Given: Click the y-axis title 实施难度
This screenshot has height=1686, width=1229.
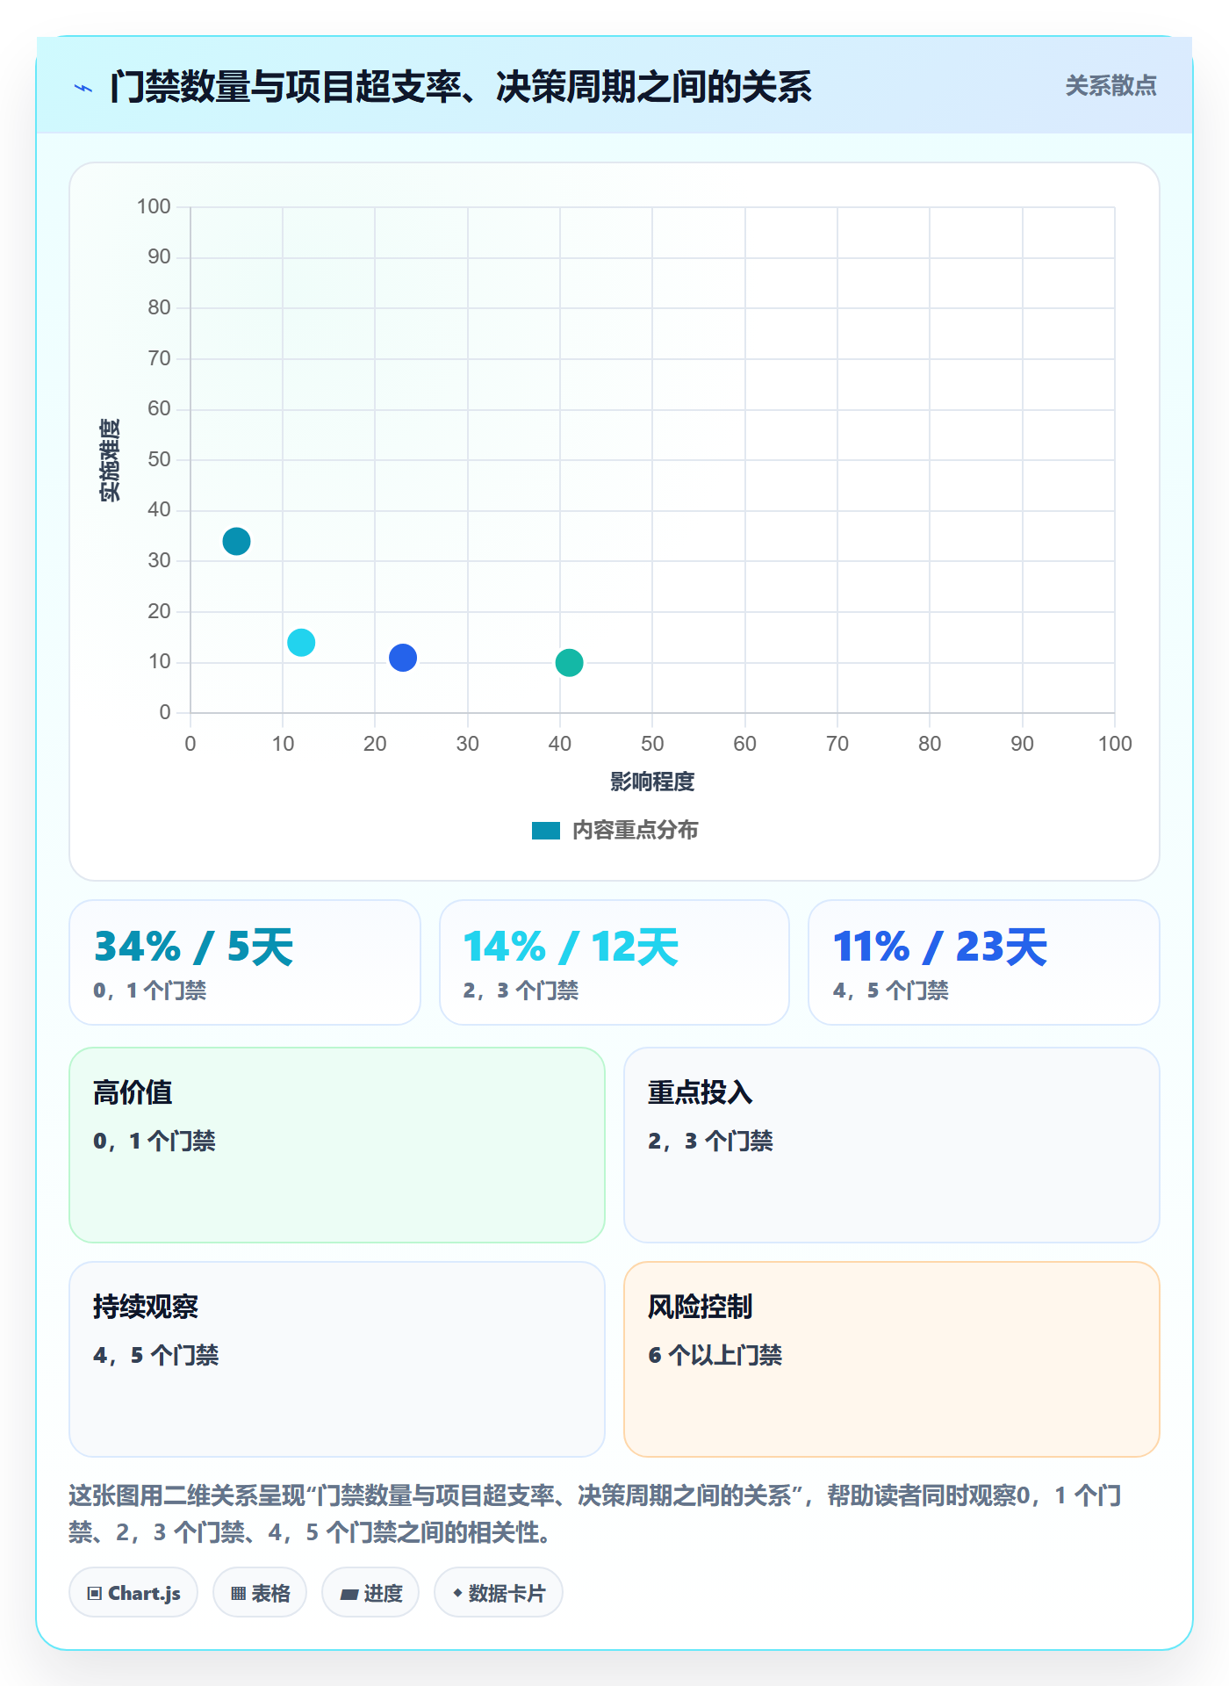Looking at the screenshot, I should [x=110, y=460].
